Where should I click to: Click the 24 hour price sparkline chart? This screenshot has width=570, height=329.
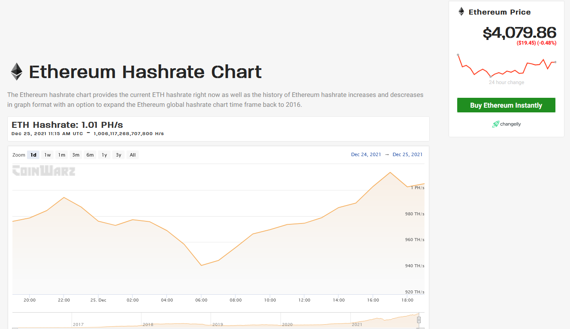[x=506, y=66]
